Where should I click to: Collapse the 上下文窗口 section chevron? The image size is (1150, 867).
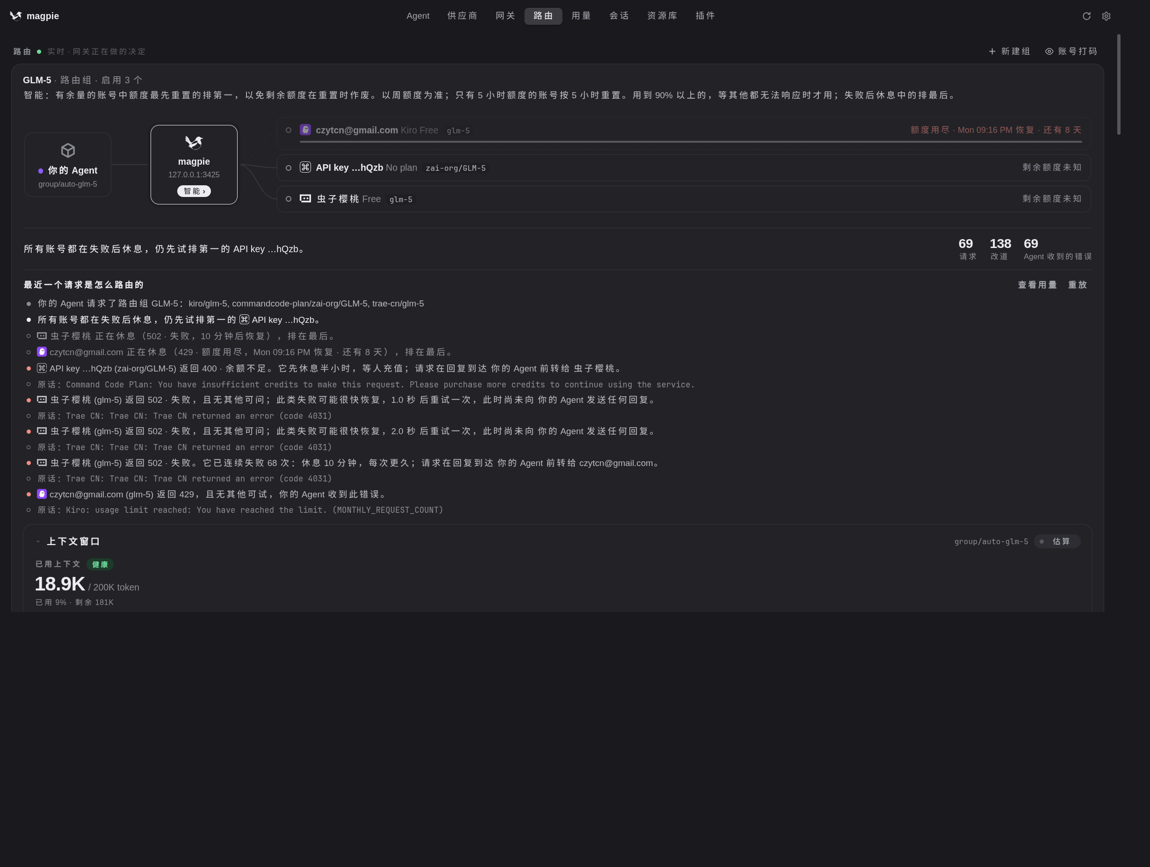[38, 541]
